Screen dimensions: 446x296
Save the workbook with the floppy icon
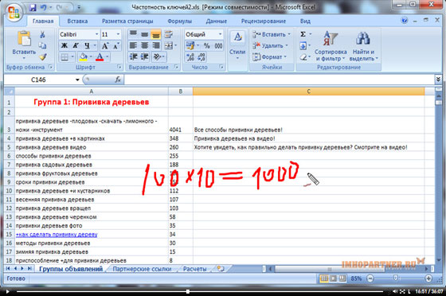(x=33, y=8)
